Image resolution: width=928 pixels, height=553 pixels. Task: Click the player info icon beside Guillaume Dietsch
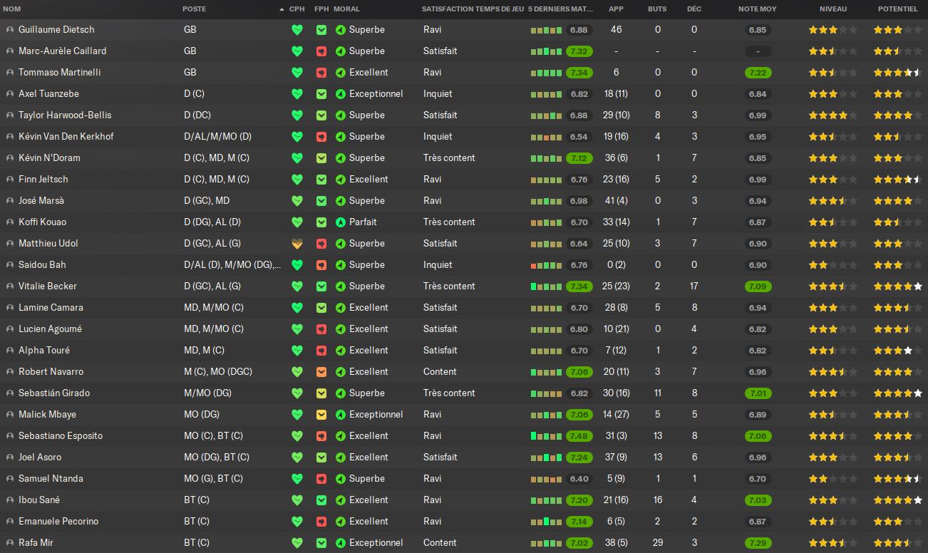tap(10, 30)
